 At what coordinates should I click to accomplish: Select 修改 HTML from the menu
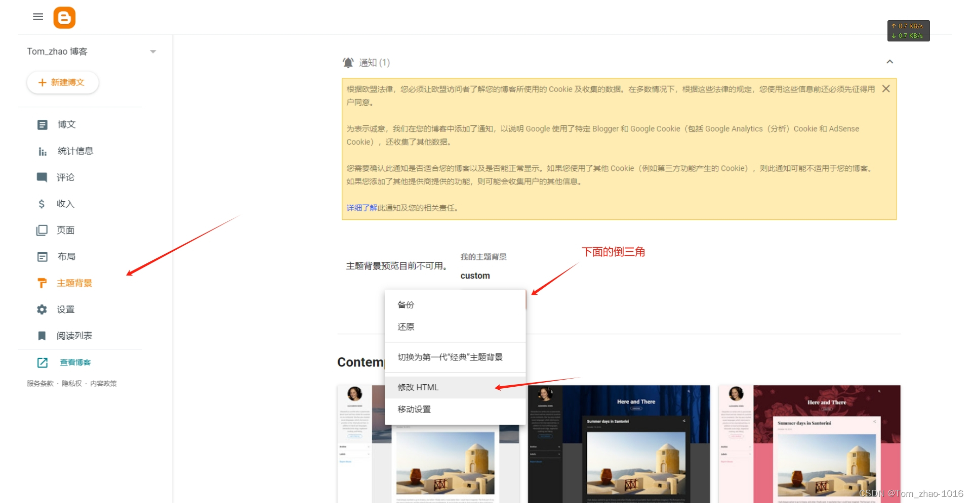[417, 387]
